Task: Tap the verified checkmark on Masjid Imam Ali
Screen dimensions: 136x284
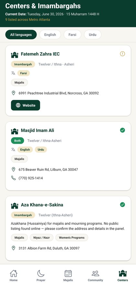Action: [x=122, y=130]
